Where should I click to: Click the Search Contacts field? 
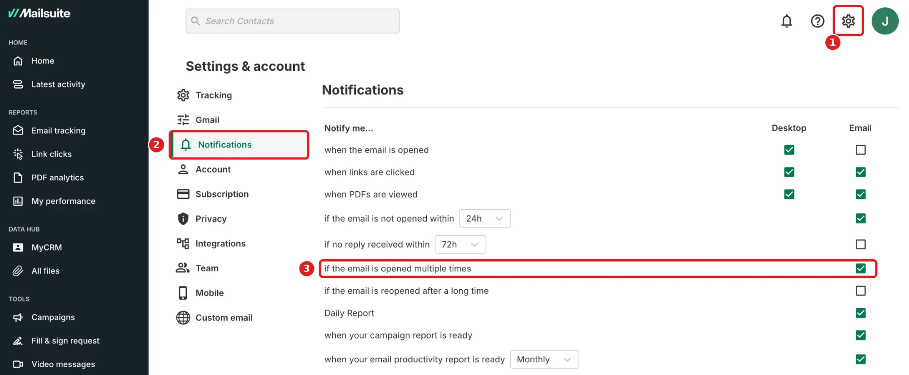pyautogui.click(x=292, y=21)
